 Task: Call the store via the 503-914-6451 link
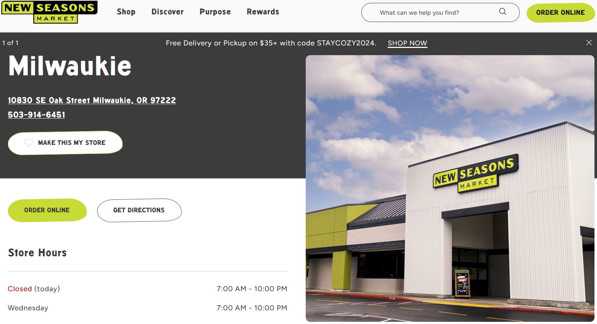[x=36, y=115]
